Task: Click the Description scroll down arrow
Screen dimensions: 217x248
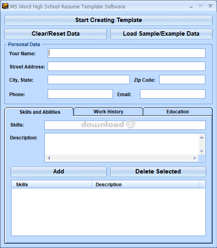Action: click(x=201, y=151)
